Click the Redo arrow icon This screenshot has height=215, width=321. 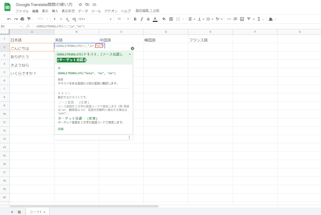coord(16,19)
